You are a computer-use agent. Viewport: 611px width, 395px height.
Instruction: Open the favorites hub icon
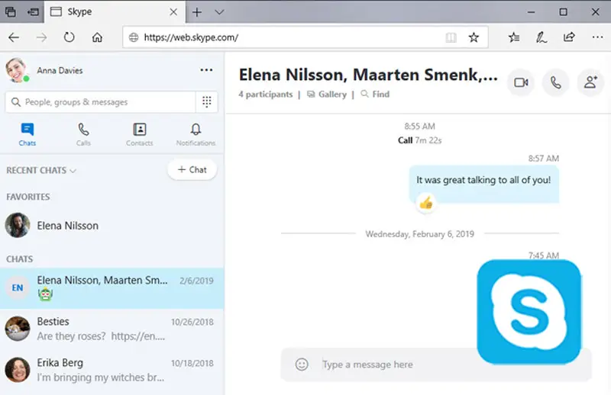pos(514,37)
